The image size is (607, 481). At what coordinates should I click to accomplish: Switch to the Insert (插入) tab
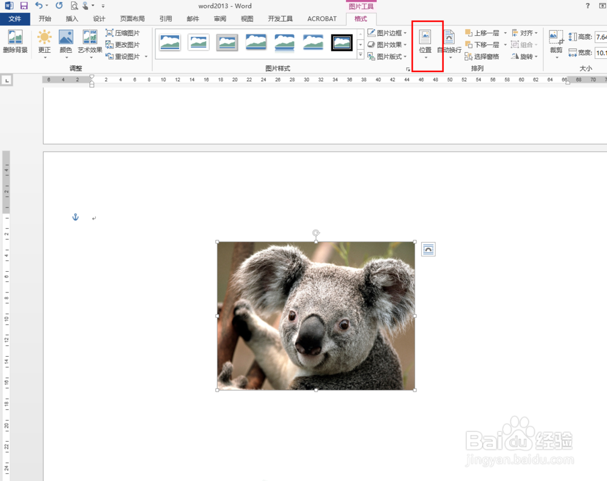pyautogui.click(x=72, y=19)
